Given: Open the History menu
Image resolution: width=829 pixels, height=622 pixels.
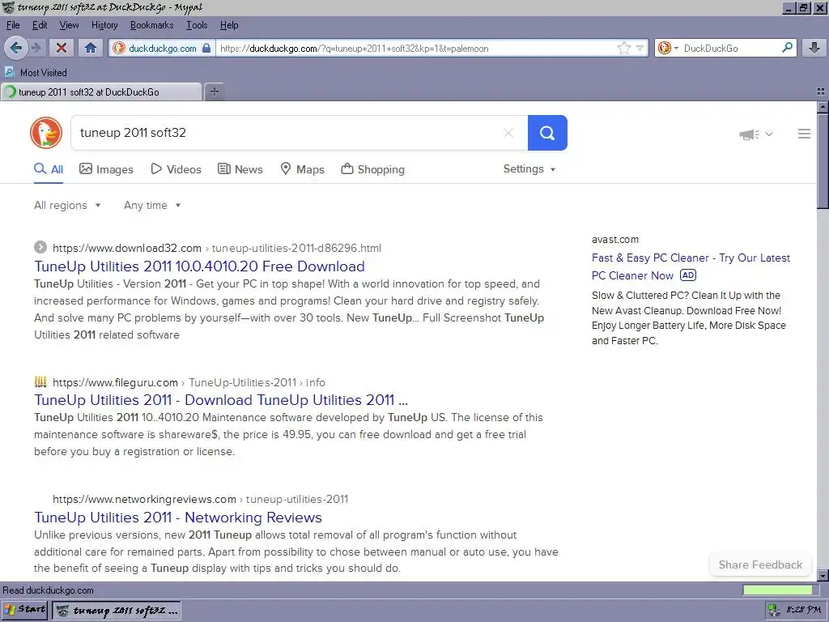Looking at the screenshot, I should tap(104, 25).
